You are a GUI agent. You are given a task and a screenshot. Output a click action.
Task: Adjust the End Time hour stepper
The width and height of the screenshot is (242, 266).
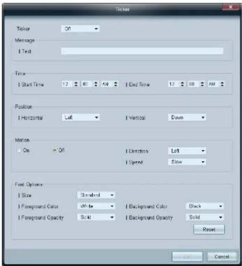coord(182,84)
